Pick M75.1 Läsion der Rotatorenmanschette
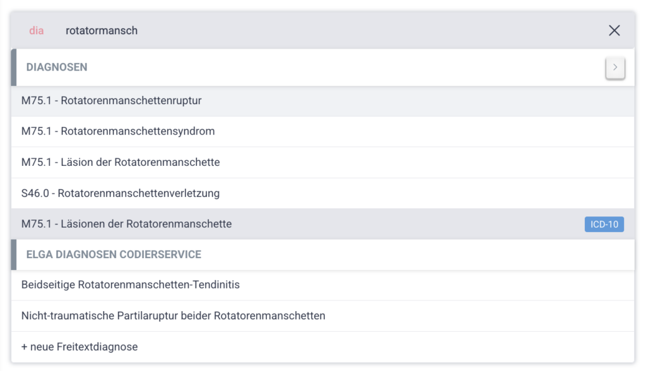Image resolution: width=646 pixels, height=371 pixels. coord(120,163)
